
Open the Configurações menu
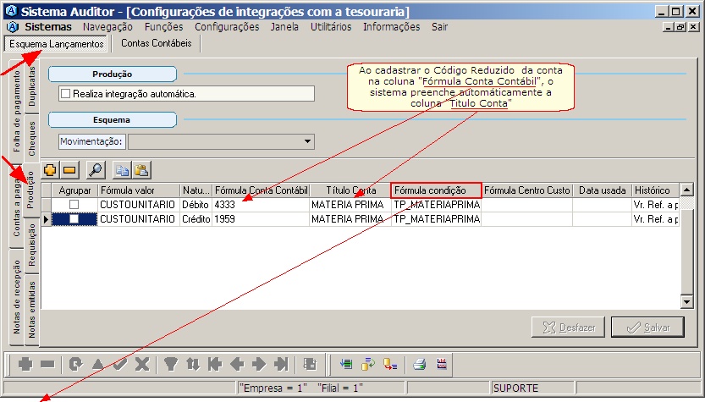pos(227,27)
